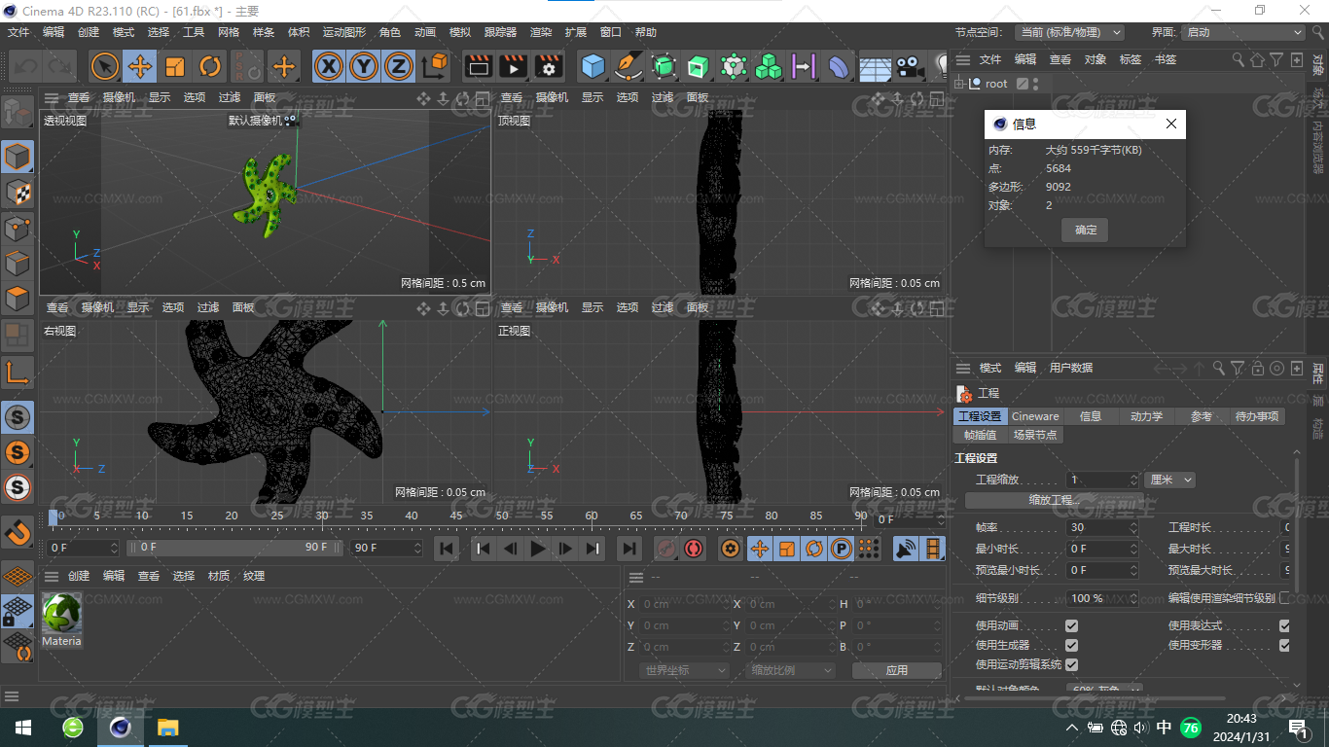Add a cube primitive object
Viewport: 1329px width, 747px height.
[x=593, y=66]
